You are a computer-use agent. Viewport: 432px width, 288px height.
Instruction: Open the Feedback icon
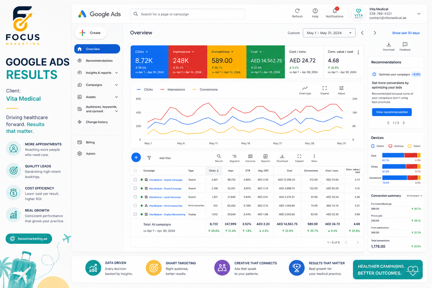[405, 44]
